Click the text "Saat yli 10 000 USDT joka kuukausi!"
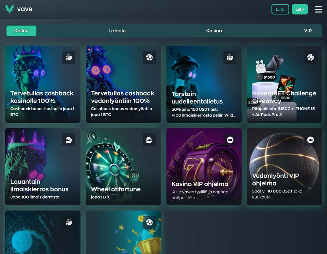Viewport: 327px width, 254px height. (277, 194)
